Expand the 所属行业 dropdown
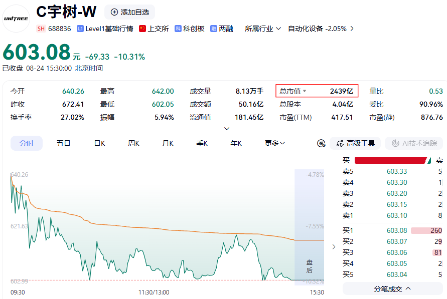This screenshot has height=299, width=447. click(262, 29)
